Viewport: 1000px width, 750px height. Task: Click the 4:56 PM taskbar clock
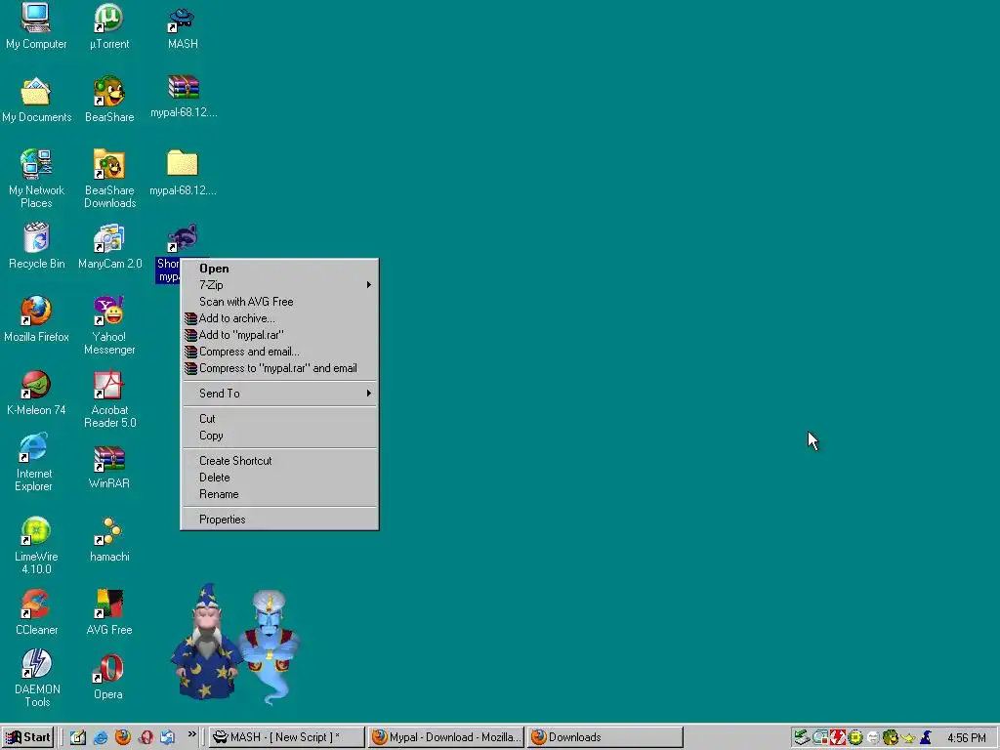tap(966, 738)
